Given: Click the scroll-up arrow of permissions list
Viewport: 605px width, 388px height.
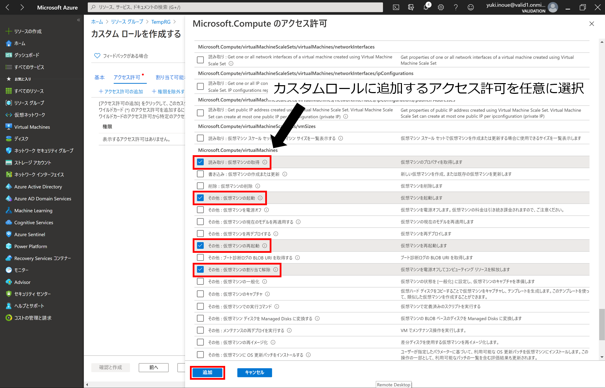Looking at the screenshot, I should point(602,42).
